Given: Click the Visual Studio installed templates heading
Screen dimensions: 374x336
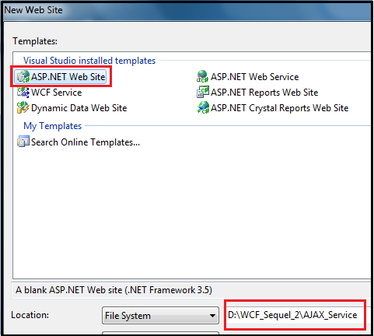Looking at the screenshot, I should [89, 61].
